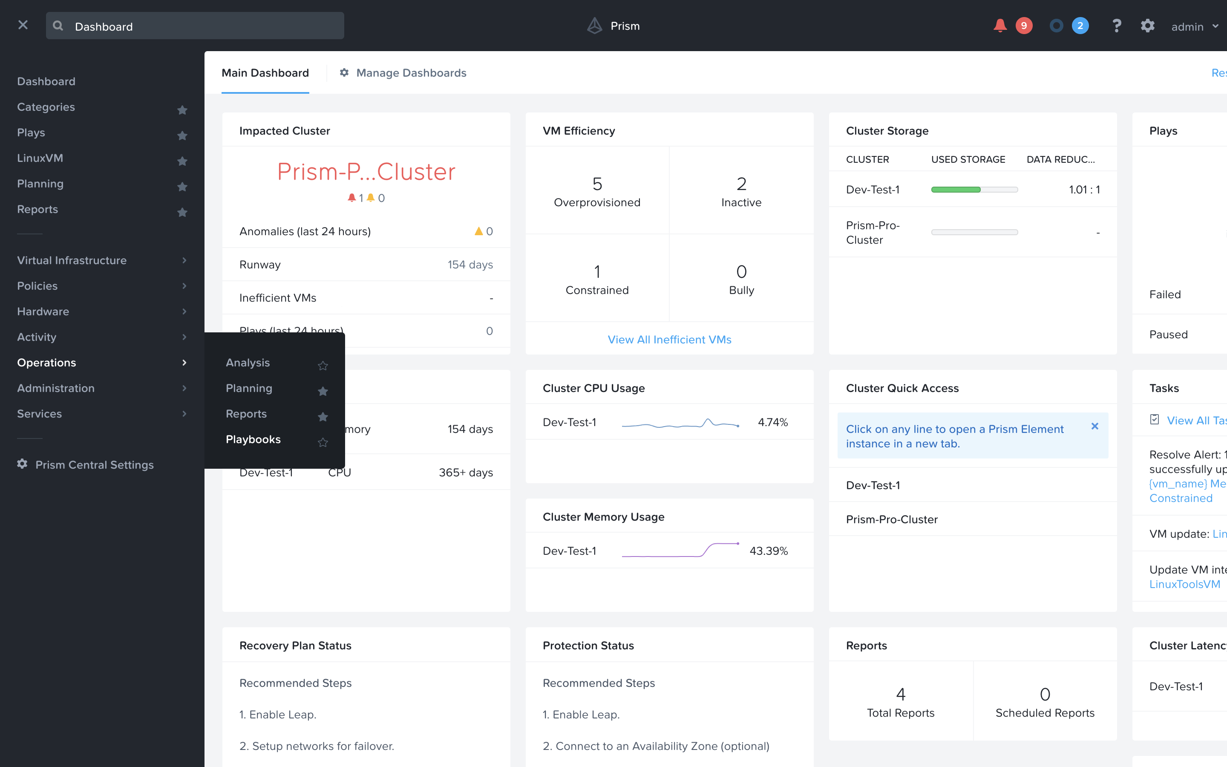
Task: Open the Prism-P...Cluster impacted cluster link
Action: coord(366,171)
